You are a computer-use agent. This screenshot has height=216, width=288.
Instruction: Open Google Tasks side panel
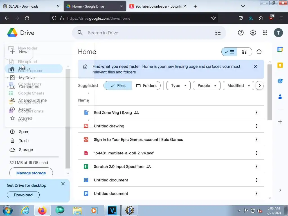click(x=280, y=81)
